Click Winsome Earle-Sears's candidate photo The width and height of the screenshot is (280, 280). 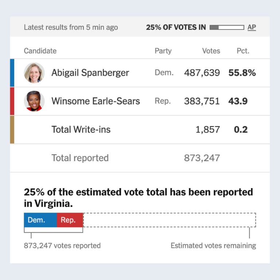tap(34, 101)
